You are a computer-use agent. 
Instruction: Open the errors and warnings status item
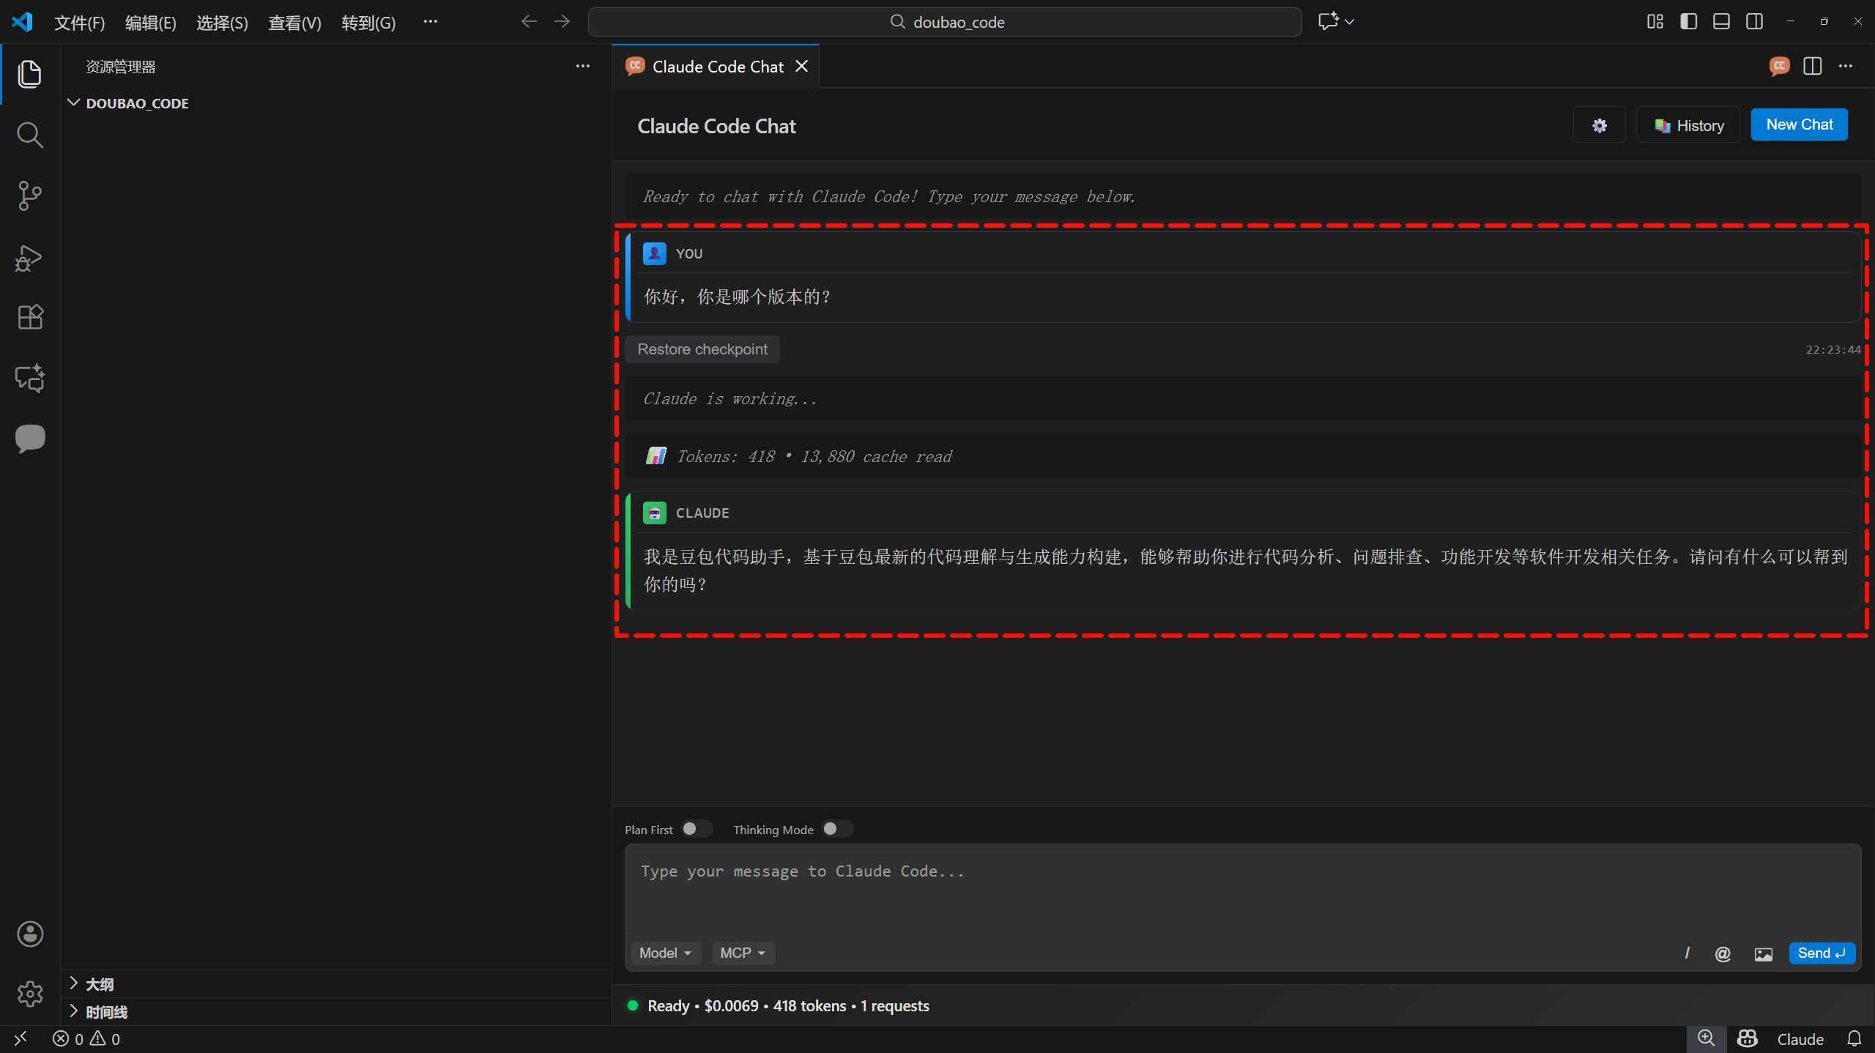86,1038
